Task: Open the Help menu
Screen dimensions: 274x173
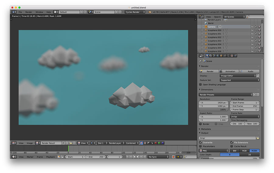Action: tap(49, 12)
